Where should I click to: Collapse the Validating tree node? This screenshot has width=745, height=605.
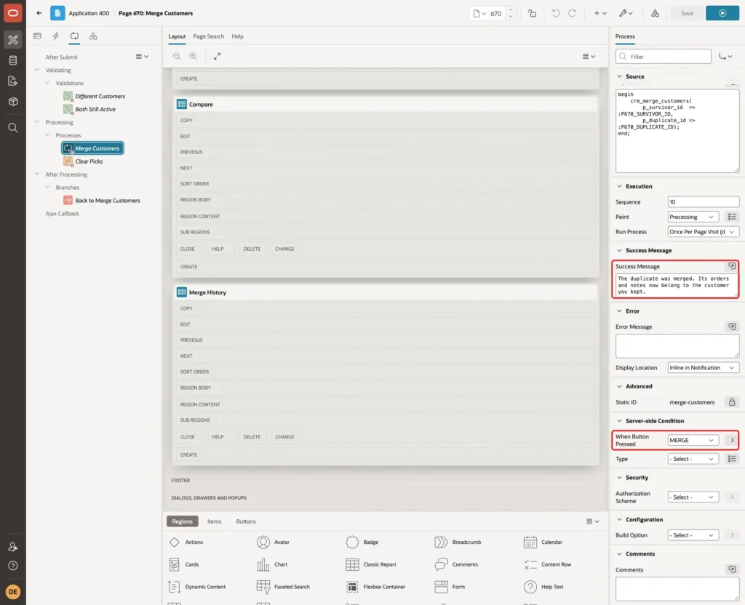pos(36,70)
